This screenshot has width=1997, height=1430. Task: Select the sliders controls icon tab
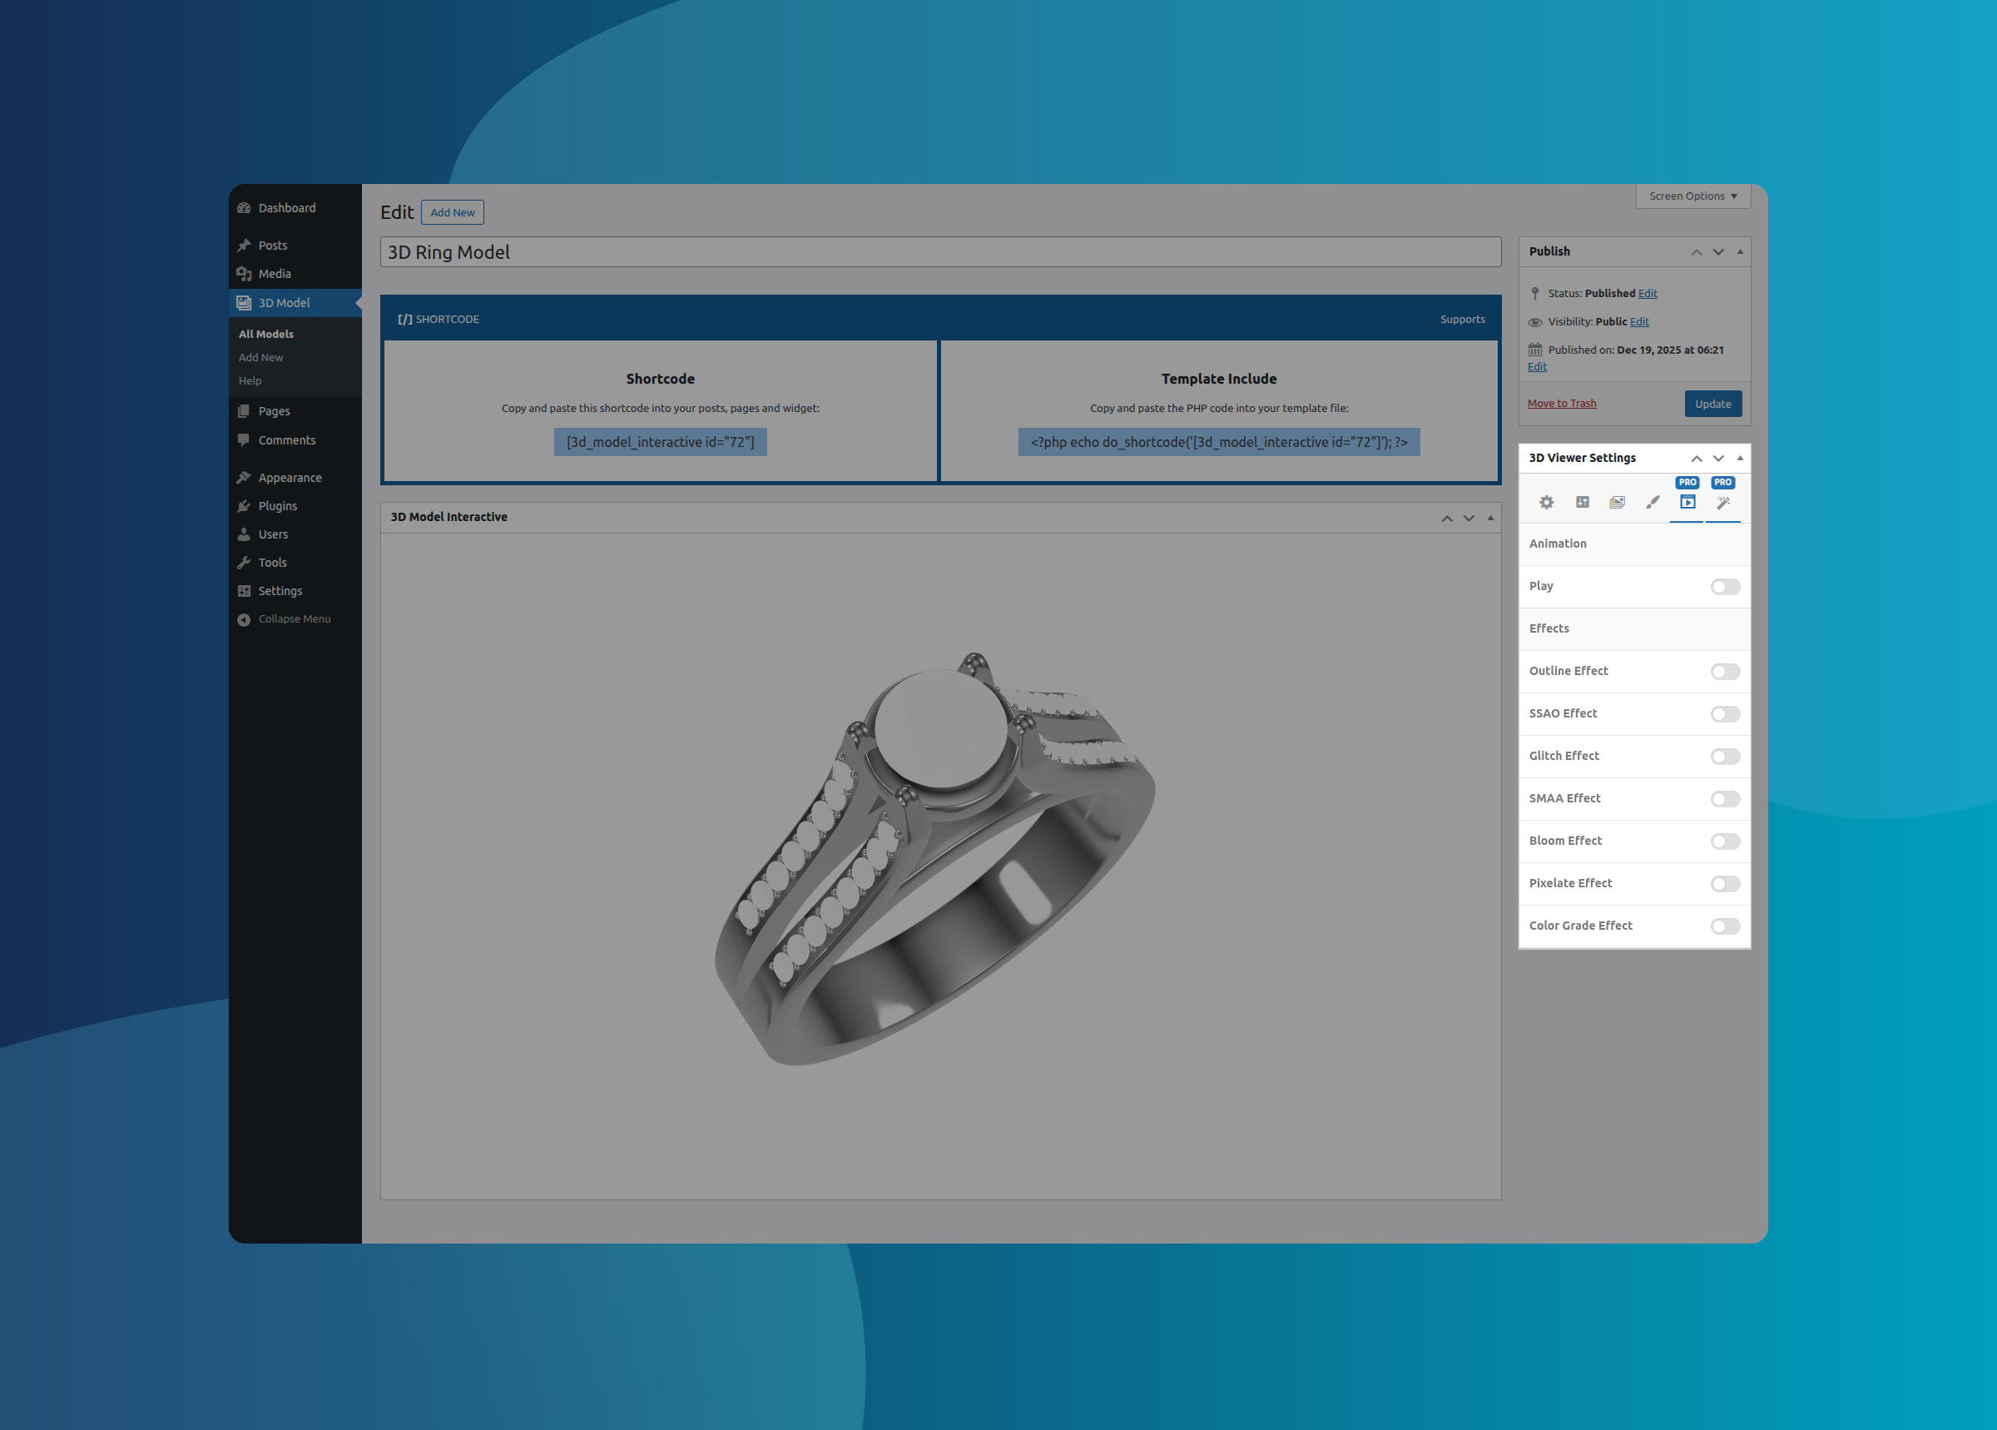1582,502
